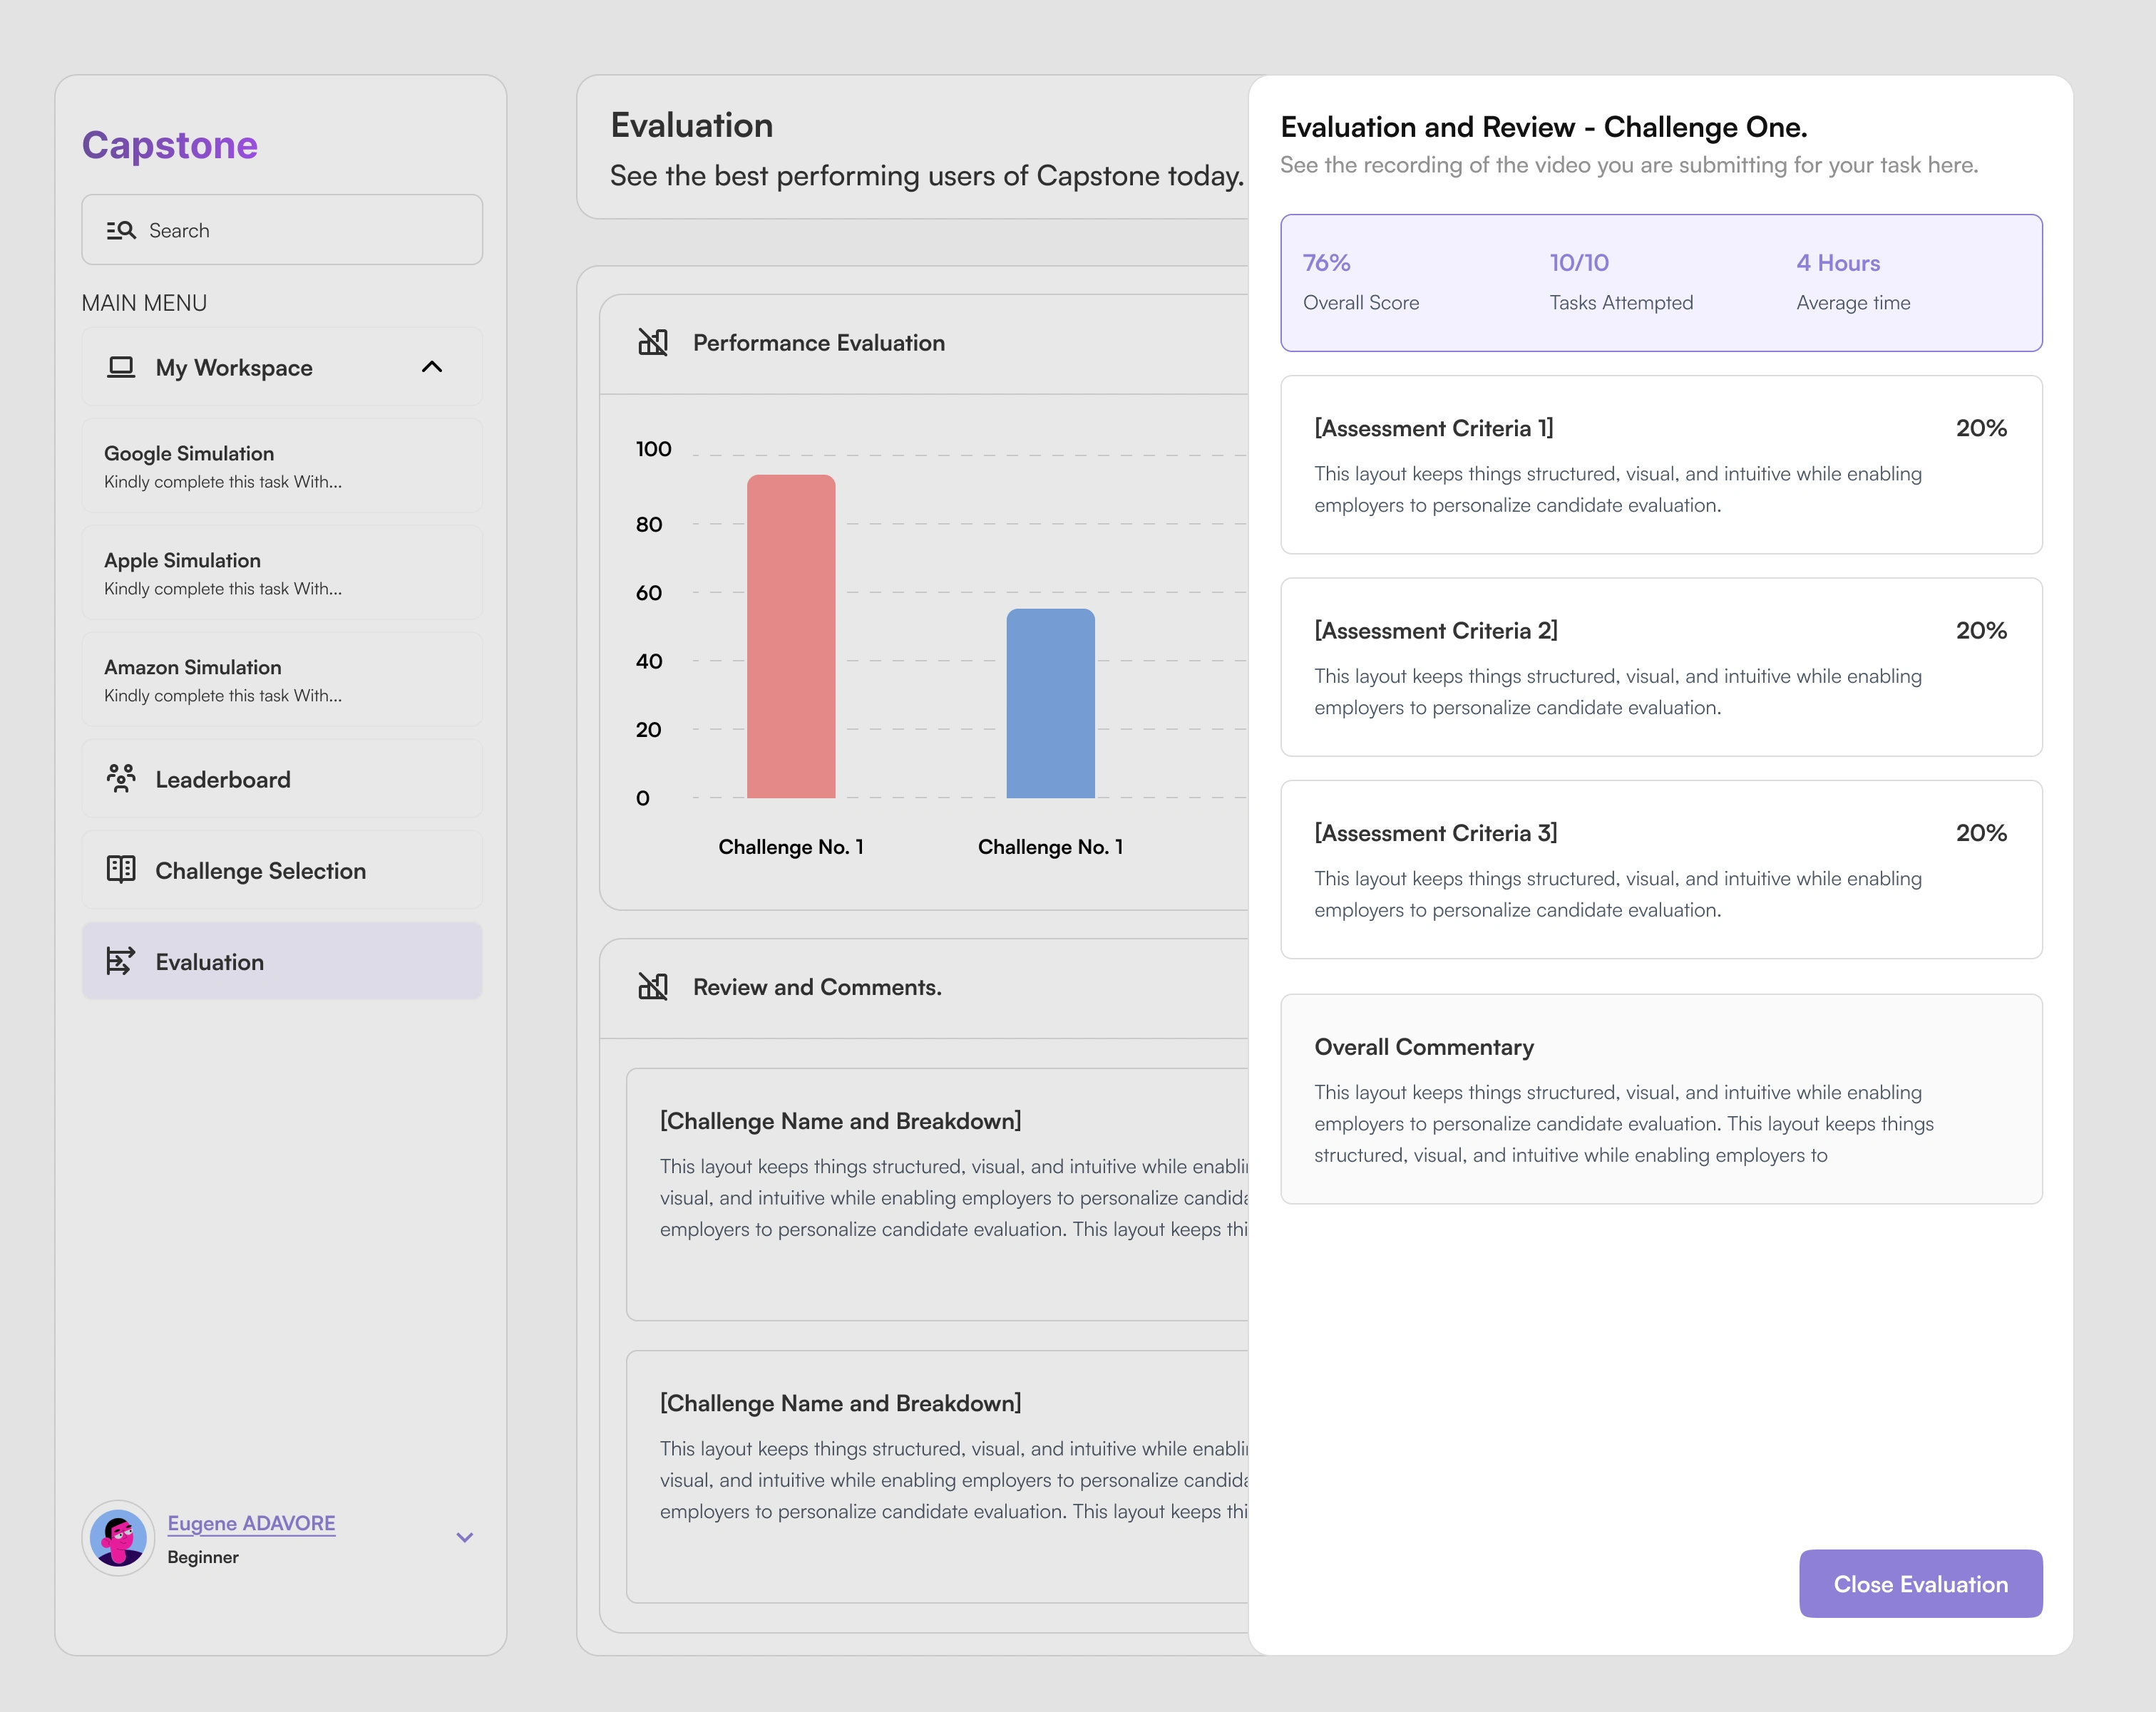Click the Close Evaluation button

(x=1920, y=1584)
